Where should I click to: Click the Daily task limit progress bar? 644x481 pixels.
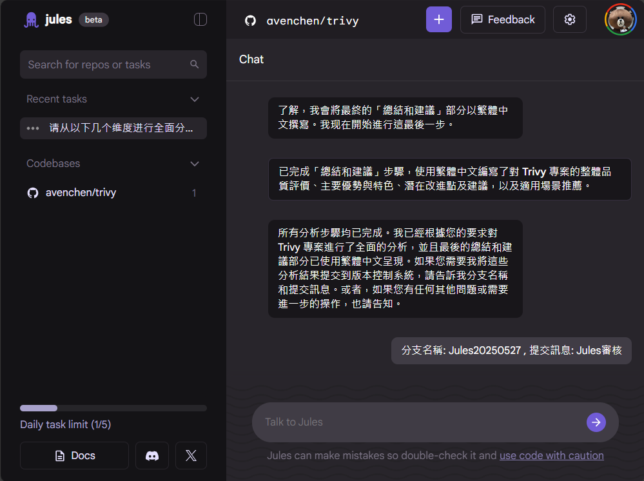(113, 408)
